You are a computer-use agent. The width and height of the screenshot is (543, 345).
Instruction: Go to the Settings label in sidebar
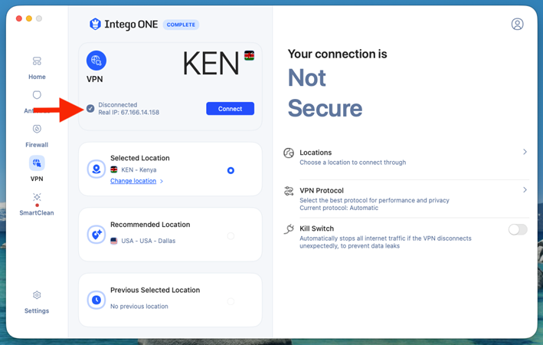[37, 310]
